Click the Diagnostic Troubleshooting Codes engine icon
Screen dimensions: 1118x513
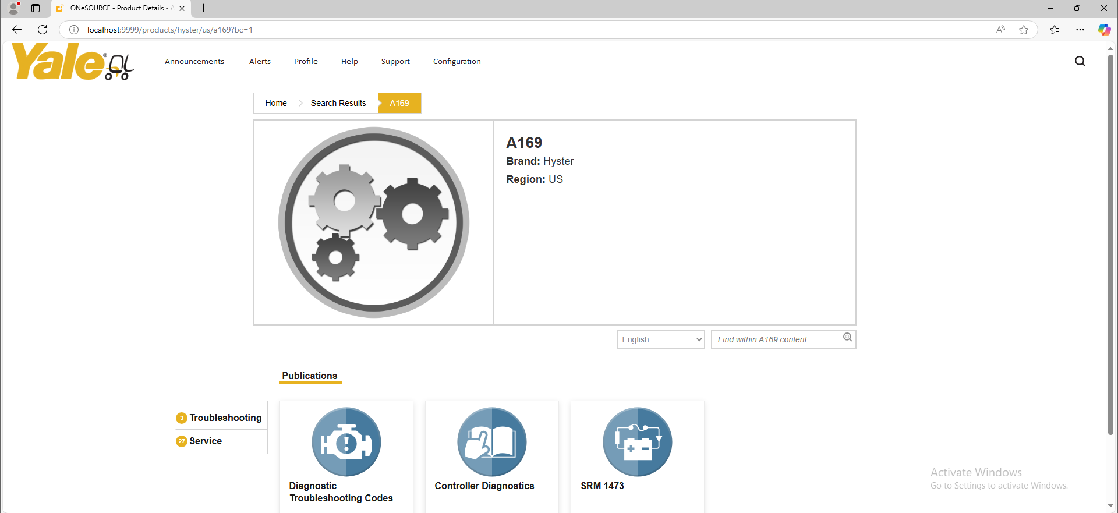pos(346,442)
